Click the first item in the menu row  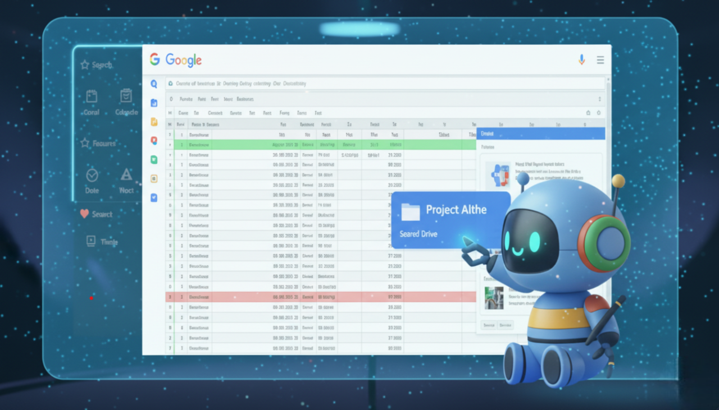point(185,99)
